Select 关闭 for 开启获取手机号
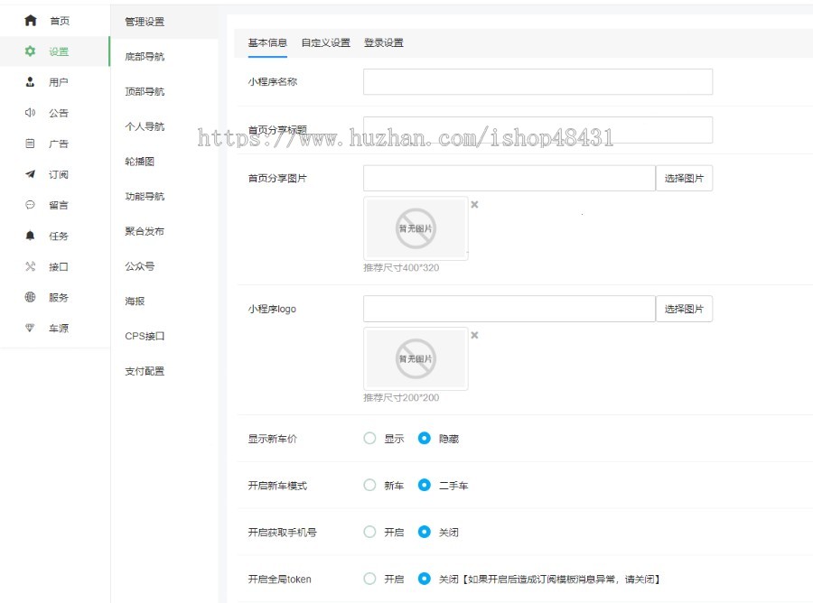Image resolution: width=813 pixels, height=603 pixels. coord(425,532)
